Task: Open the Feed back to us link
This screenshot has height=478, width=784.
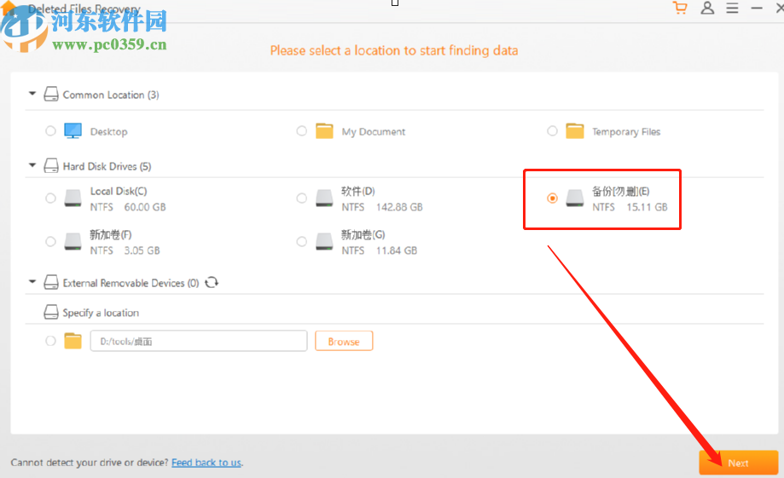Action: tap(206, 463)
